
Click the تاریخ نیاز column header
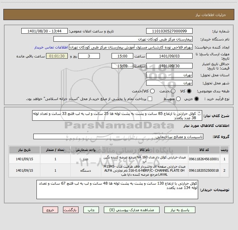coord(24,150)
